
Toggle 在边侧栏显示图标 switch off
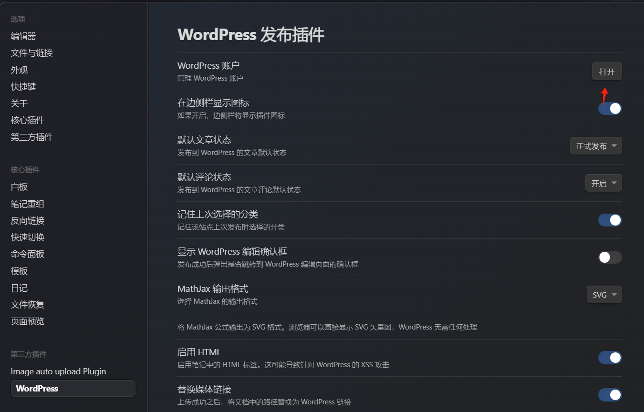click(x=610, y=108)
